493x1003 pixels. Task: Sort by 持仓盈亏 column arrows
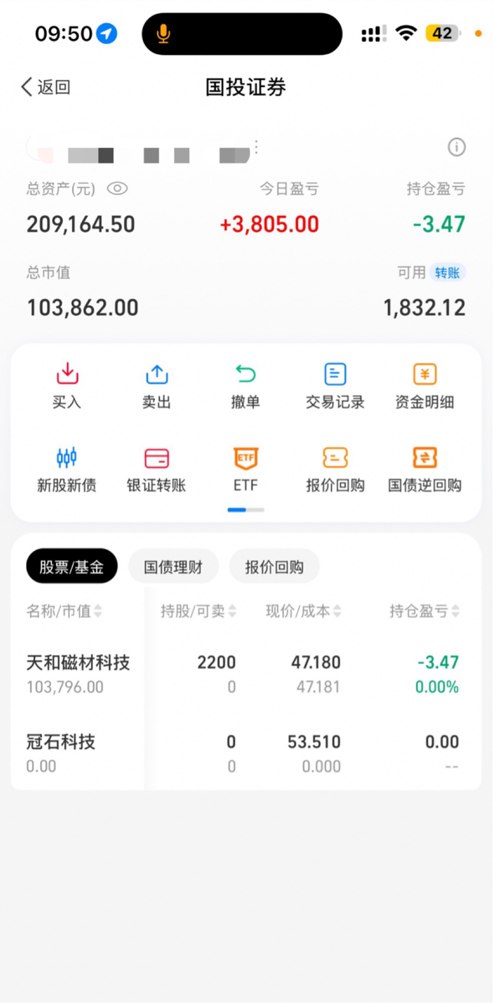tap(455, 611)
